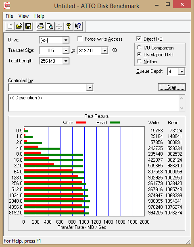Viewport: 194px width, 247px height.
Task: Open the Controlled by combo box
Action: 51,87
